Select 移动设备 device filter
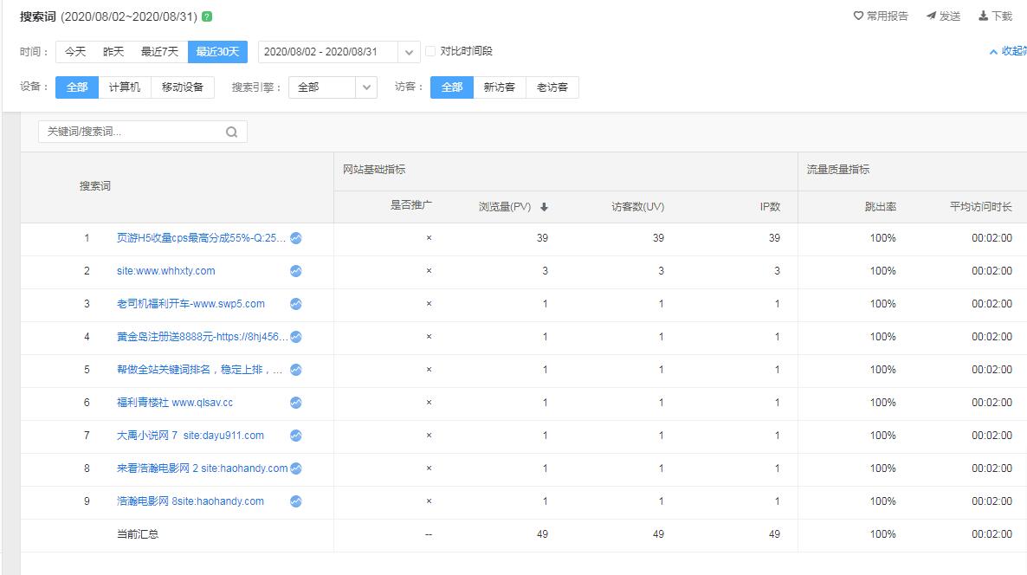 tap(183, 87)
